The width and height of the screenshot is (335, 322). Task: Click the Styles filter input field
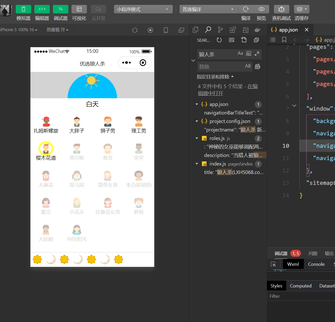click(x=301, y=296)
